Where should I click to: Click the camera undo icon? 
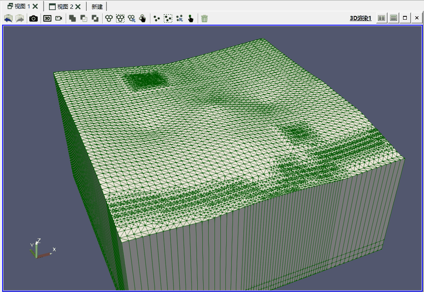[8, 18]
